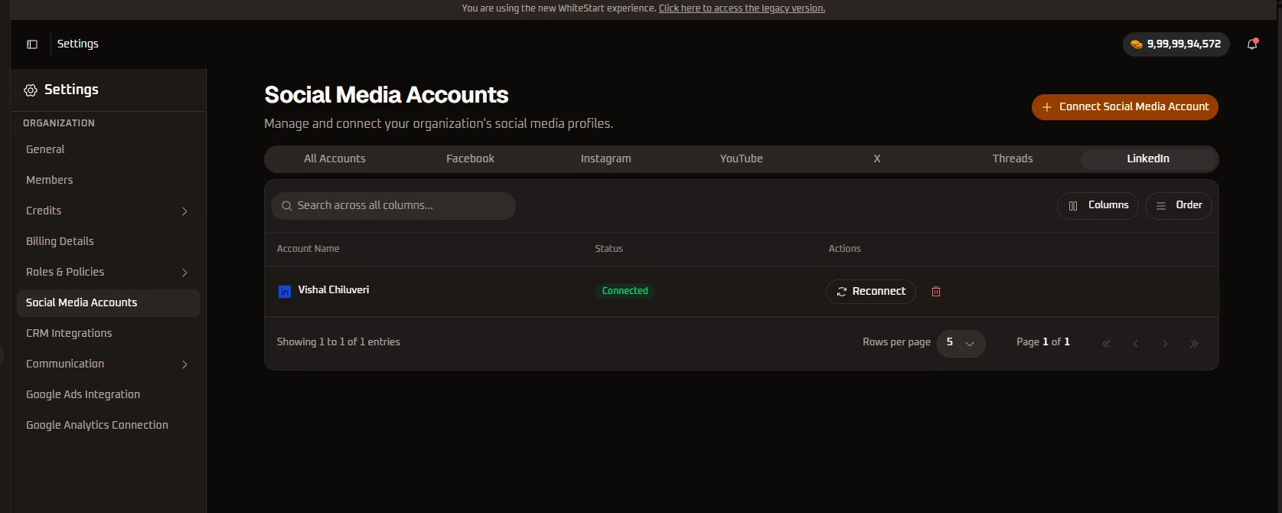Expand the Credits submenu chevron
The width and height of the screenshot is (1282, 513).
(x=184, y=211)
